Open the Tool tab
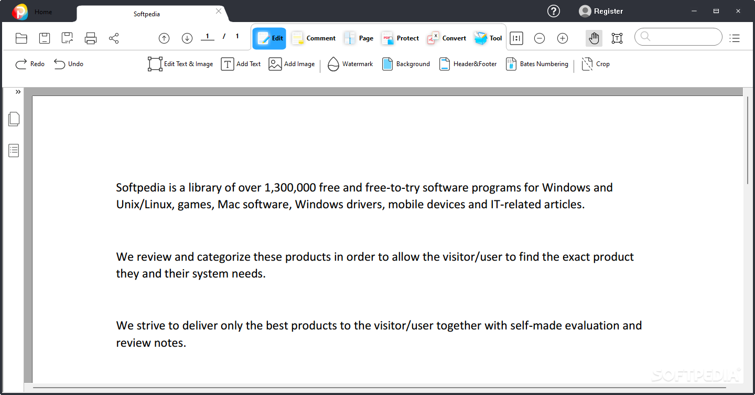Viewport: 755px width, 395px height. pyautogui.click(x=488, y=38)
